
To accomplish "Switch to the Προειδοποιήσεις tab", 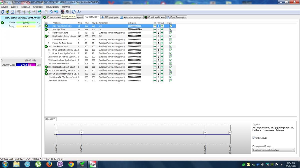I will pos(176,17).
